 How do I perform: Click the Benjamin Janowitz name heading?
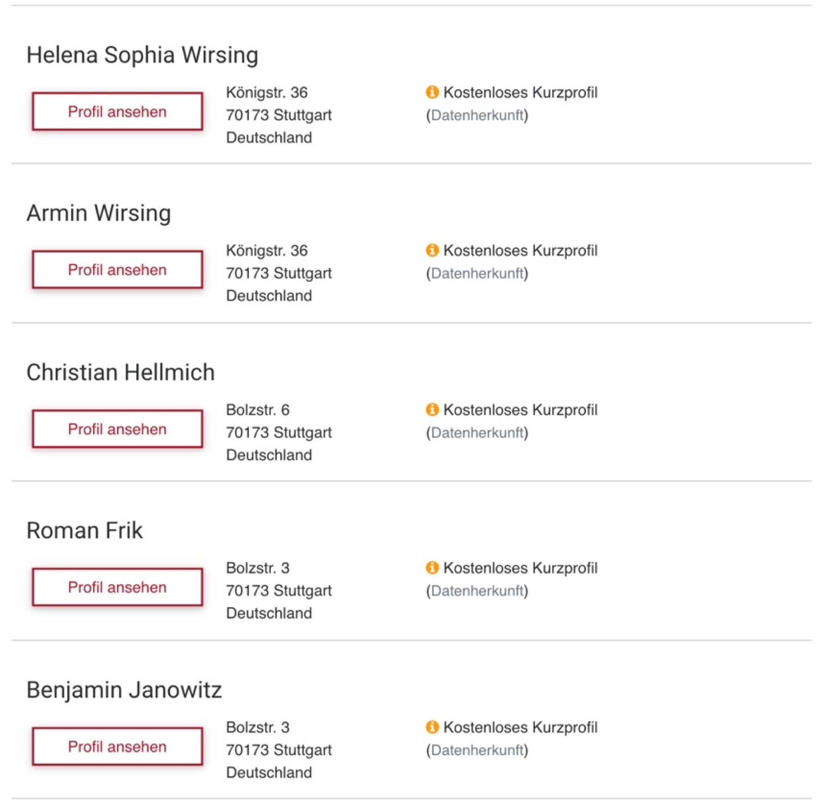pos(124,690)
